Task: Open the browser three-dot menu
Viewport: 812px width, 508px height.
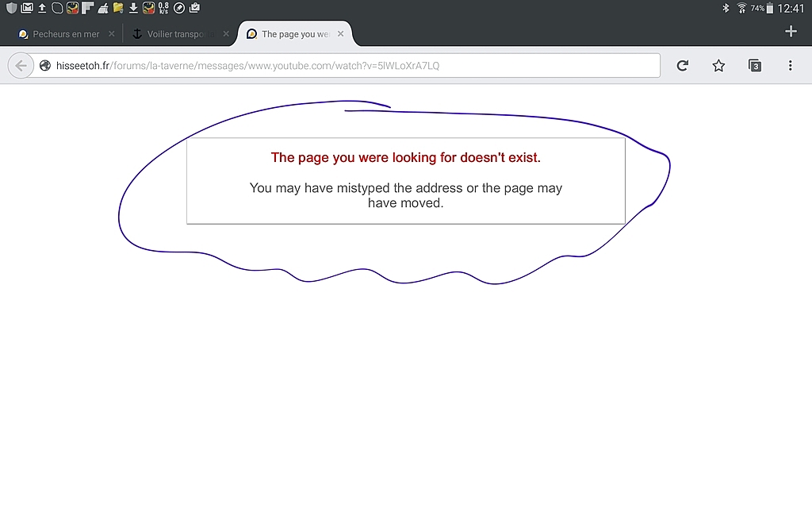Action: [x=791, y=66]
